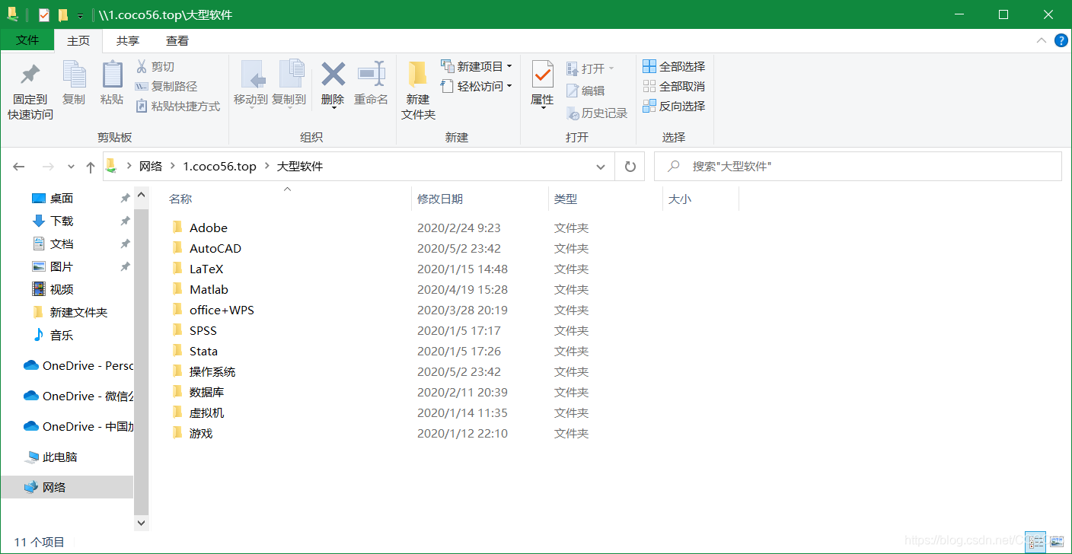The image size is (1072, 554).
Task: Click Select All (全部选择)
Action: [x=674, y=67]
